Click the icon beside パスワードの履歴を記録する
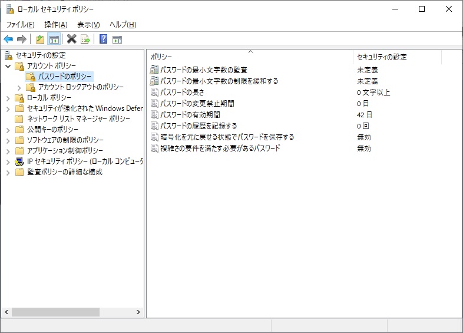 pos(154,126)
